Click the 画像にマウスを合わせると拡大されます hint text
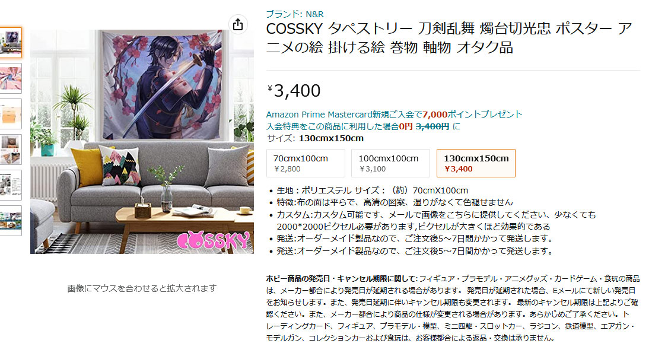Image resolution: width=652 pixels, height=356 pixels. click(142, 288)
